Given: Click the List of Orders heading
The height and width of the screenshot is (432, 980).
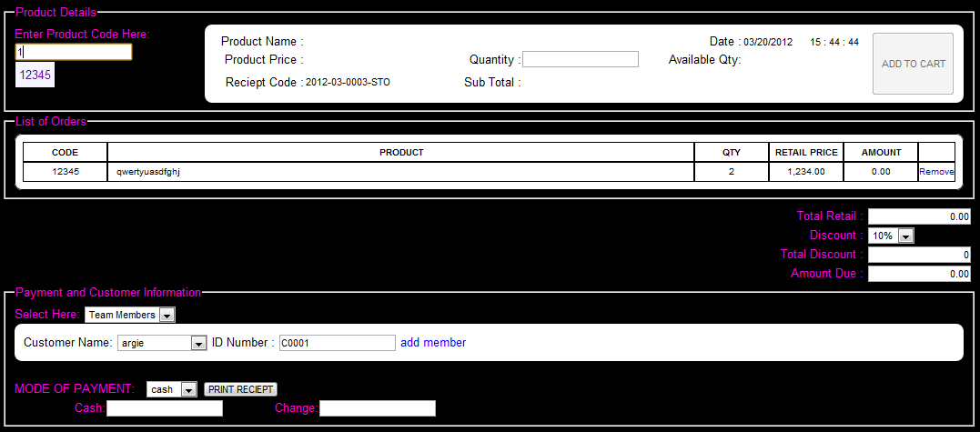Looking at the screenshot, I should [51, 122].
